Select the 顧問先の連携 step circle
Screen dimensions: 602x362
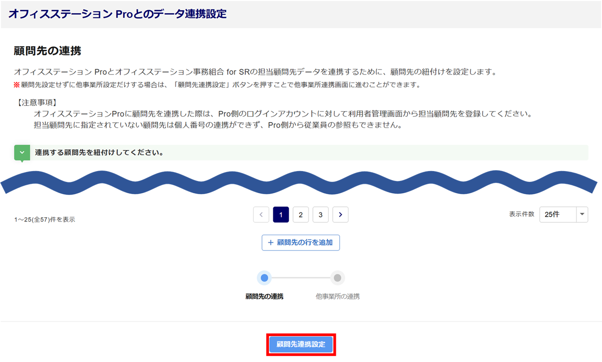264,278
